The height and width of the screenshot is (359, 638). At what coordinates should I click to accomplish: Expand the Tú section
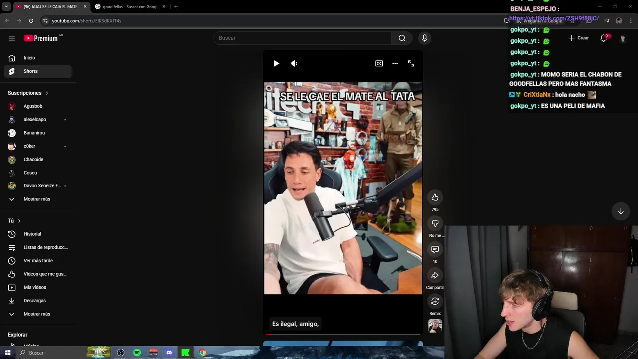[x=14, y=221]
